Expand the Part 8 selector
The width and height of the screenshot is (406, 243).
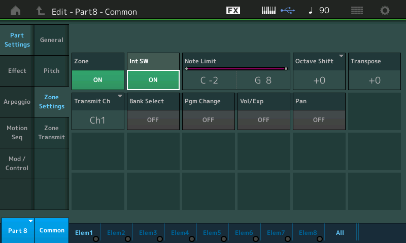click(18, 230)
